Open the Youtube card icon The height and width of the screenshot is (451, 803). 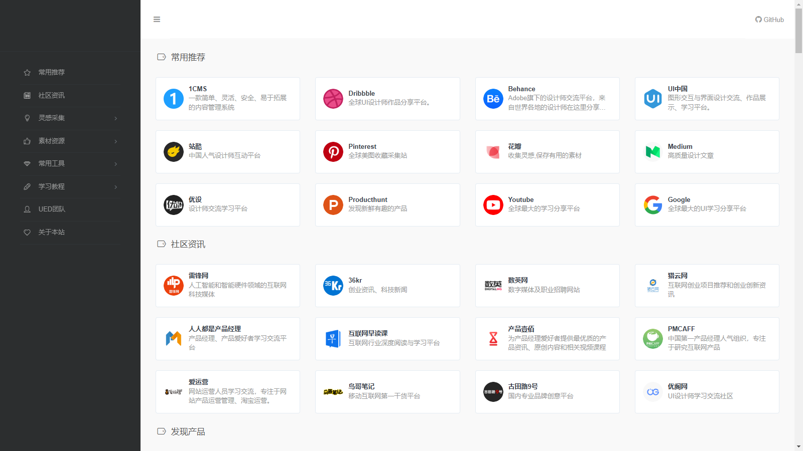click(493, 205)
